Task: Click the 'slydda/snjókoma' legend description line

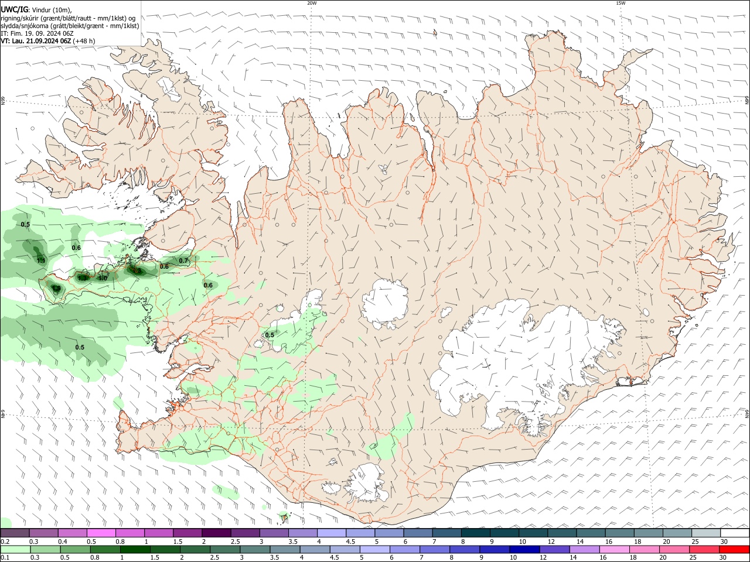Action: pyautogui.click(x=70, y=26)
